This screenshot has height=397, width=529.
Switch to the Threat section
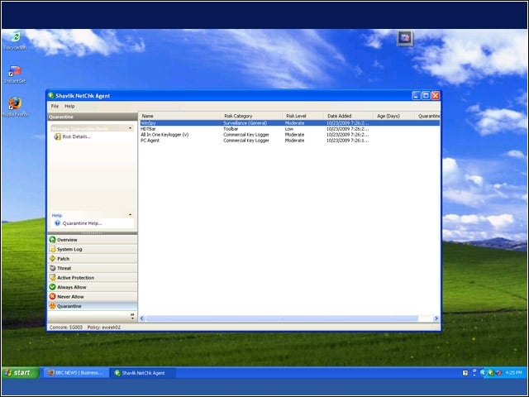tap(93, 268)
